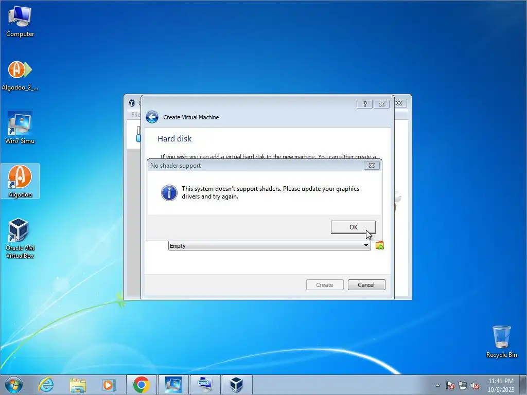
Task: Switch to the on-screen keyboard taskbar item
Action: pyautogui.click(x=205, y=385)
